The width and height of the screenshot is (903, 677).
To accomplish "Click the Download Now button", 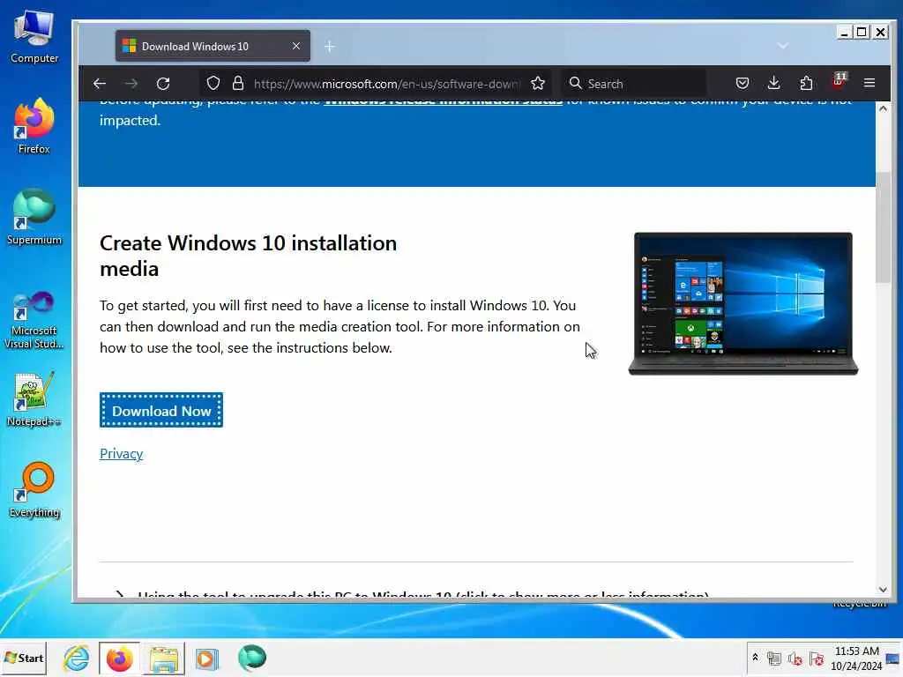I will click(161, 411).
